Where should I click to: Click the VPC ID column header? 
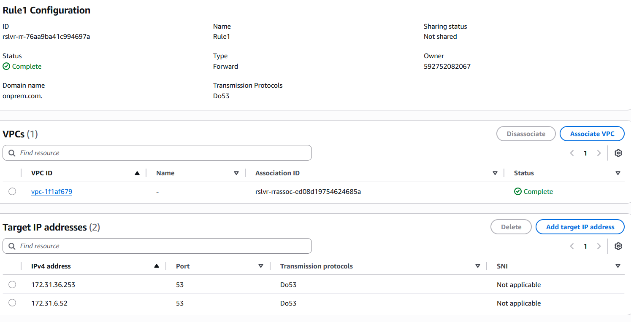point(42,173)
